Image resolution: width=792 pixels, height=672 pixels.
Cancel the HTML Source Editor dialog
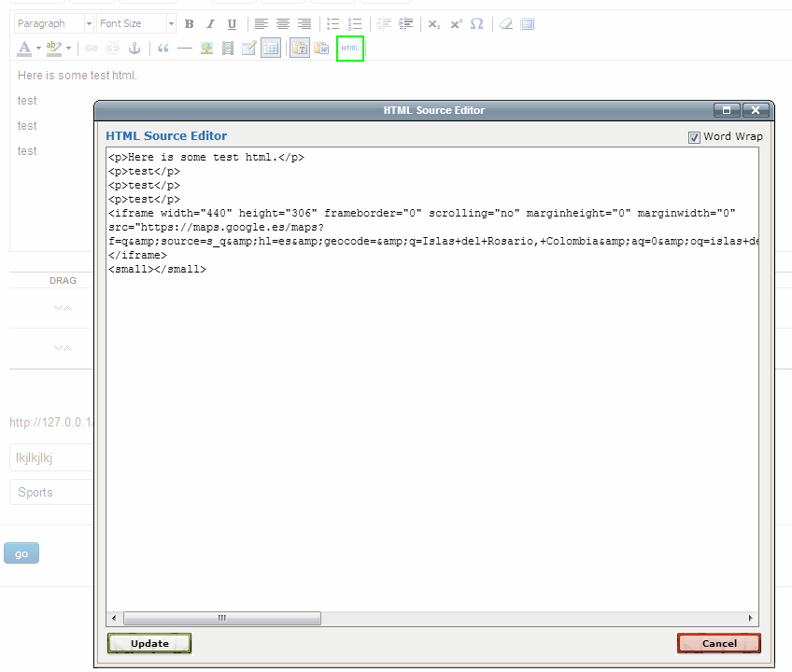pos(718,643)
